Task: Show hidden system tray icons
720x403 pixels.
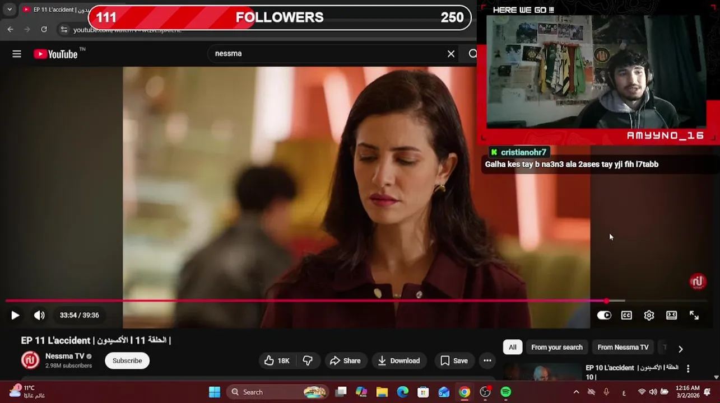Action: tap(576, 392)
